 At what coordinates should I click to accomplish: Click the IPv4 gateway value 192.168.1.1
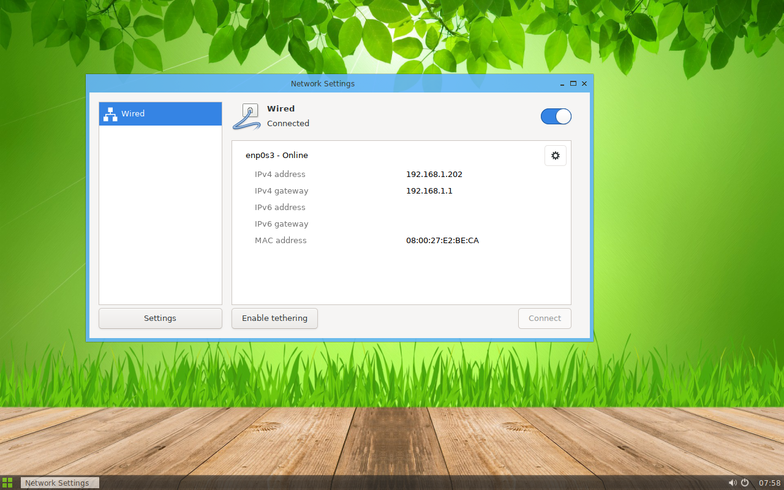pos(429,190)
